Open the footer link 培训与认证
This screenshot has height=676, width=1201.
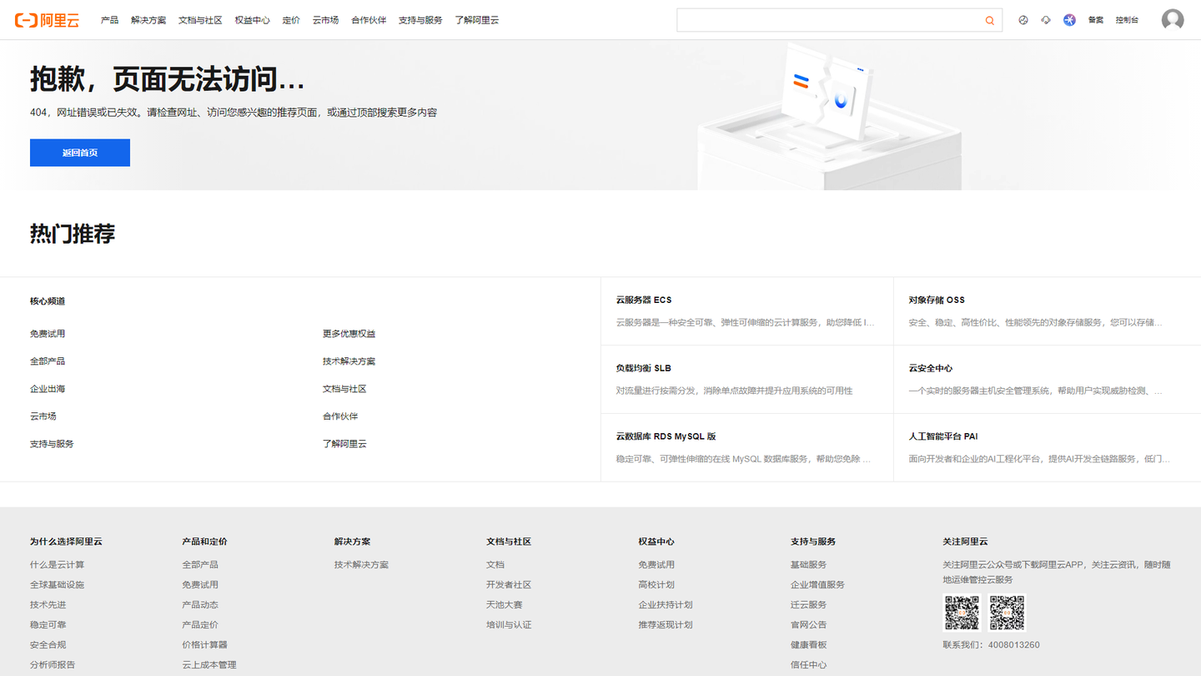click(x=509, y=625)
